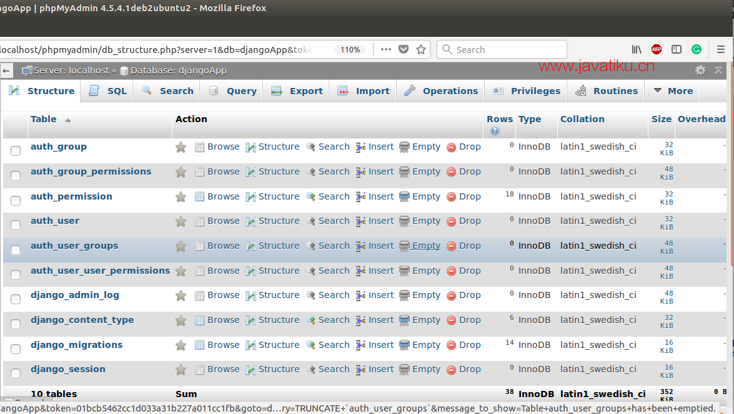
Task: Tick the django_content_type checkbox
Action: click(x=16, y=324)
